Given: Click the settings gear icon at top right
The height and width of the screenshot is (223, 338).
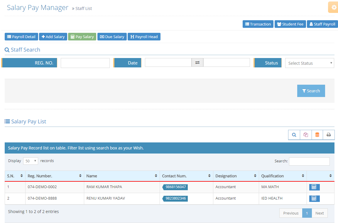Looking at the screenshot, I should pos(334,7).
